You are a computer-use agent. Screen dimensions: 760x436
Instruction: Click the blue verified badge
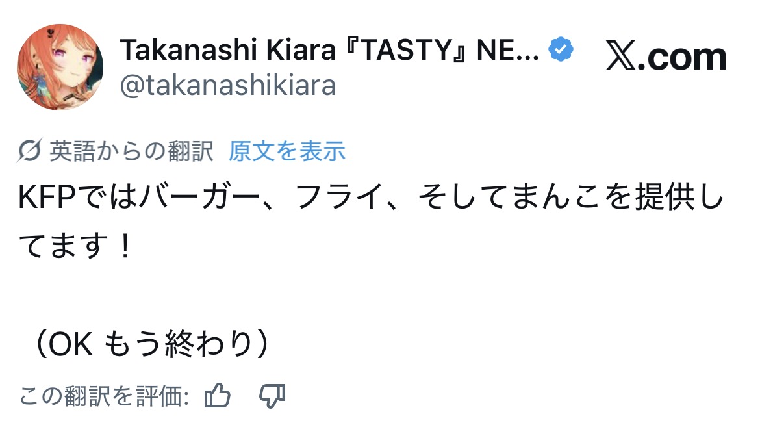pos(561,51)
